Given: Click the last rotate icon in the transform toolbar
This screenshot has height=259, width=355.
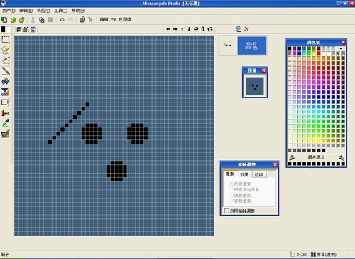Looking at the screenshot, I should [210, 29].
